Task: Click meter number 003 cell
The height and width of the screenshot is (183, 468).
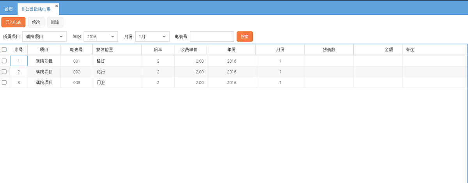Action: (x=76, y=83)
